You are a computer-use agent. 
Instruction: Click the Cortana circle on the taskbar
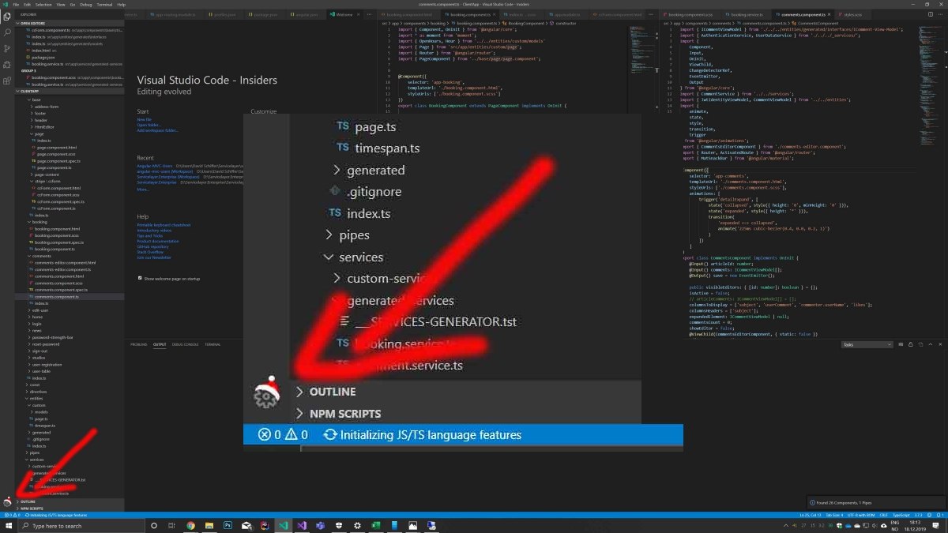(x=154, y=525)
